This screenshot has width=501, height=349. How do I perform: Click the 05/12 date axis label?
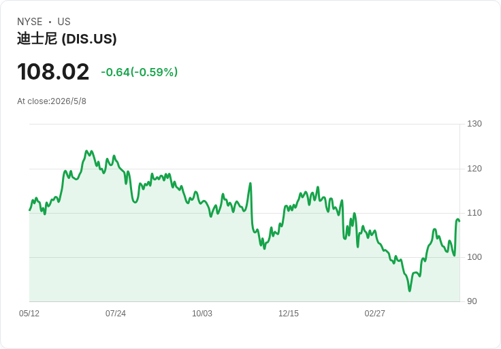point(29,314)
